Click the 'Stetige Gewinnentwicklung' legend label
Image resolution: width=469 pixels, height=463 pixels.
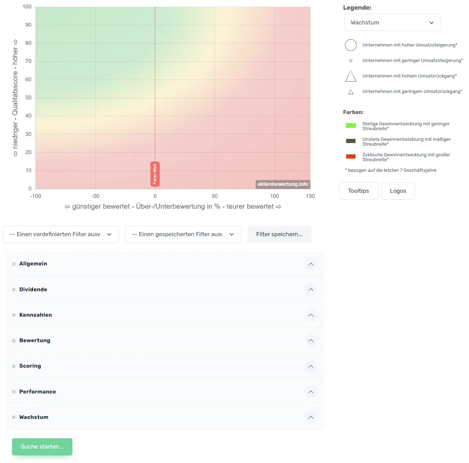(x=406, y=126)
